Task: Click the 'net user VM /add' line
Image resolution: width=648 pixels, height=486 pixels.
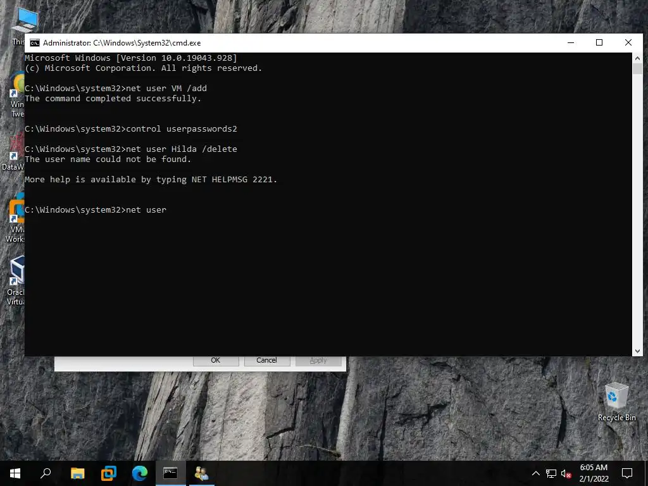Action: (116, 89)
